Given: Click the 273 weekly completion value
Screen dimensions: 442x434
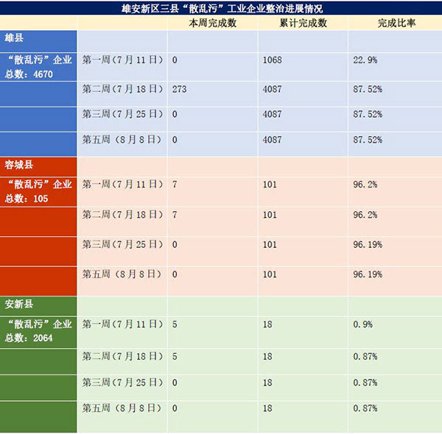Looking at the screenshot, I should (x=179, y=89).
